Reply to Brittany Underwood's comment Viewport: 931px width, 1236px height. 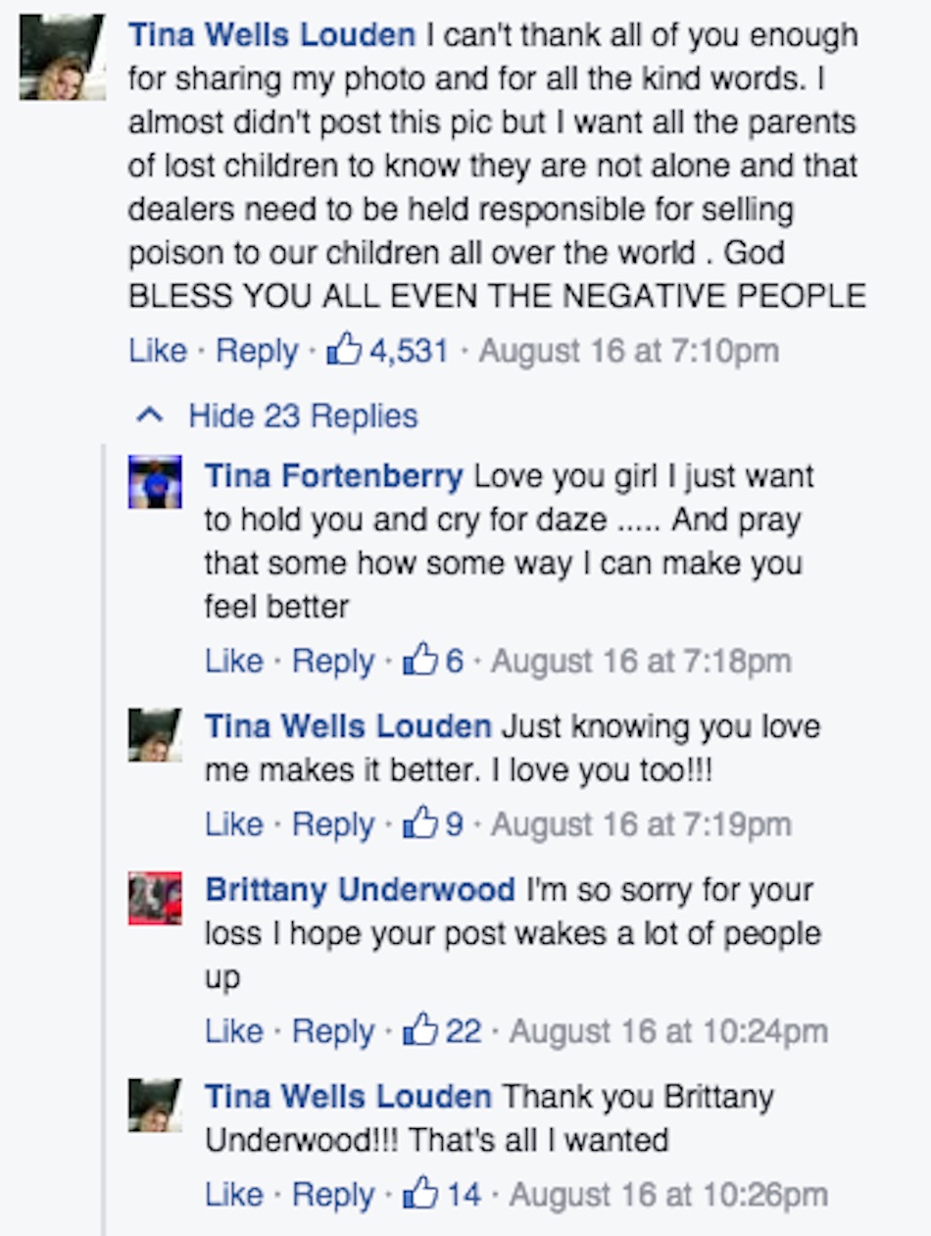(333, 1031)
